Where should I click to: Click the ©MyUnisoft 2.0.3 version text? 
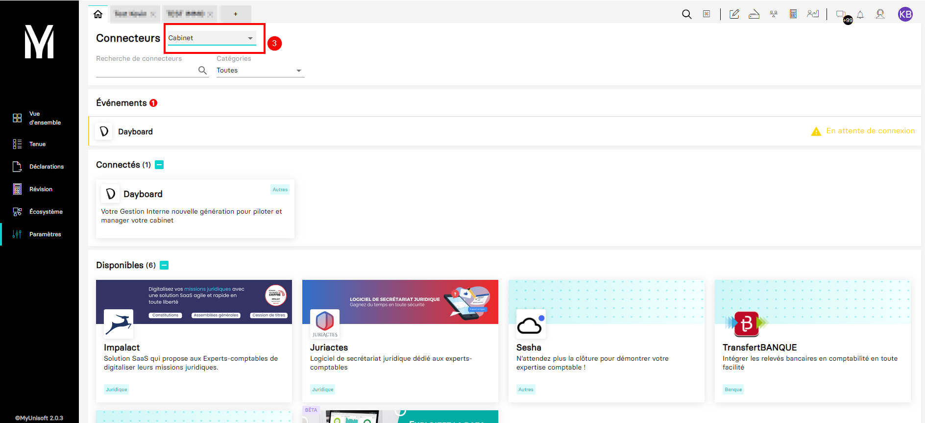click(x=39, y=418)
